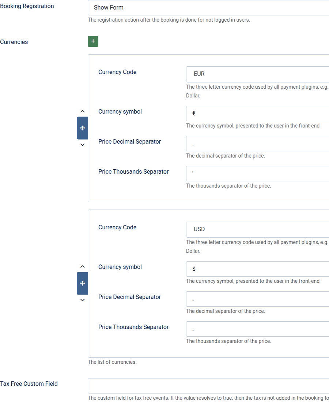Move the USD currency row up
This screenshot has width=329, height=403.
click(x=82, y=267)
